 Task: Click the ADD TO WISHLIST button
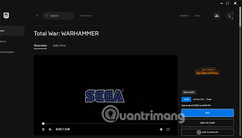[x=208, y=132]
